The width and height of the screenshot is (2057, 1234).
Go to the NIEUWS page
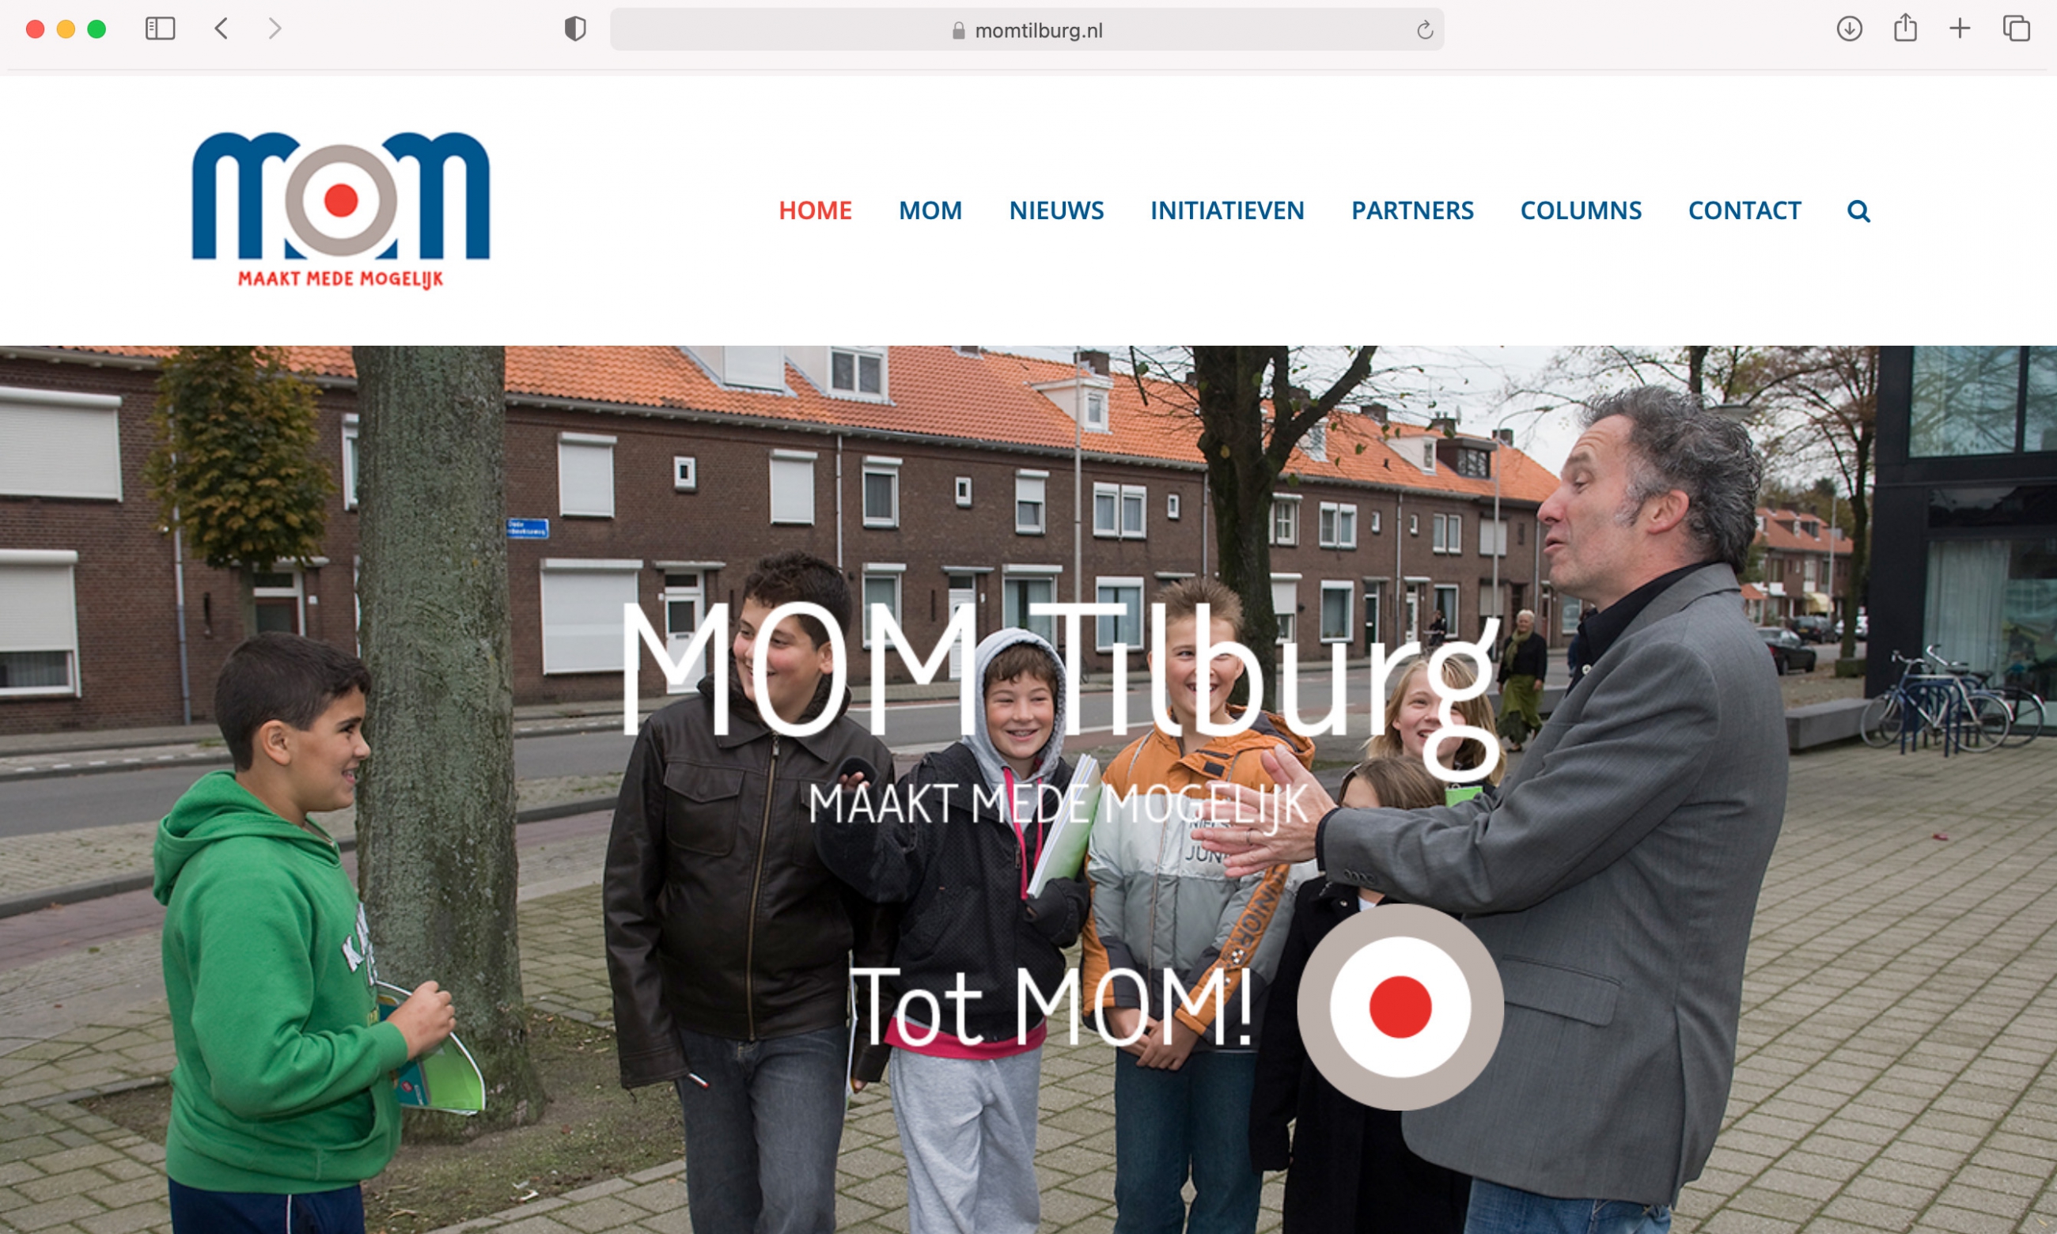tap(1056, 210)
